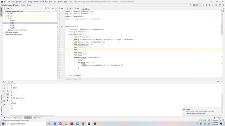Open the Tools menu

[x=51, y=2]
